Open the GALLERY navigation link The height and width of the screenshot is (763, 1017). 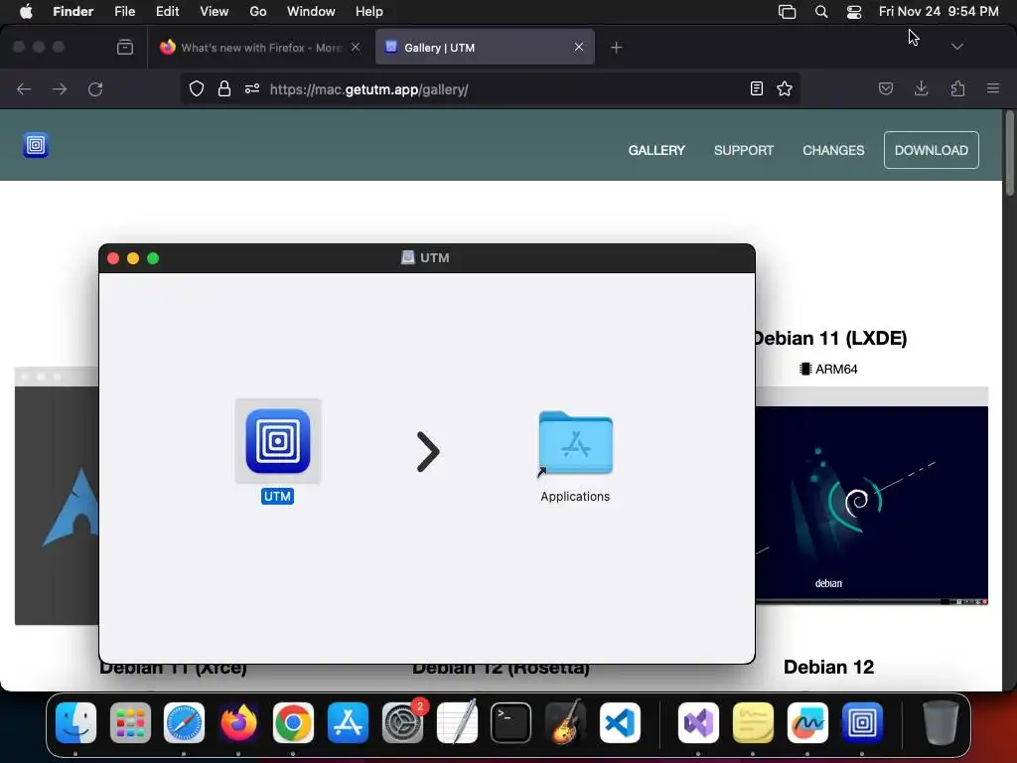656,150
